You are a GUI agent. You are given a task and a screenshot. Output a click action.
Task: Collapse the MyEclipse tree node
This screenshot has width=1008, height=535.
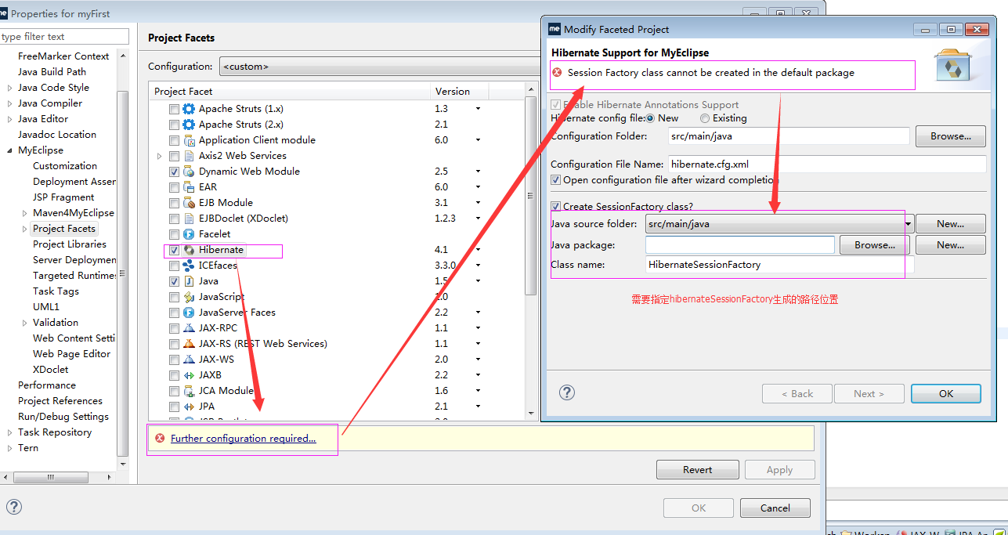9,150
